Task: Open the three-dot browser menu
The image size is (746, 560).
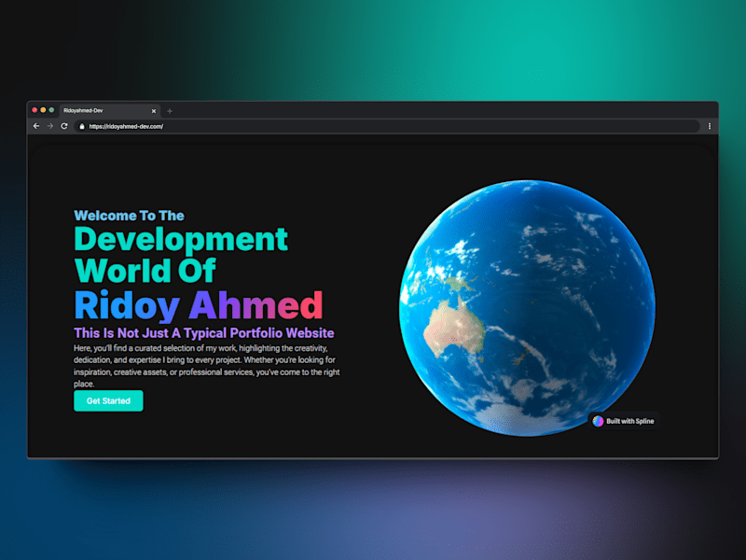Action: coord(710,126)
